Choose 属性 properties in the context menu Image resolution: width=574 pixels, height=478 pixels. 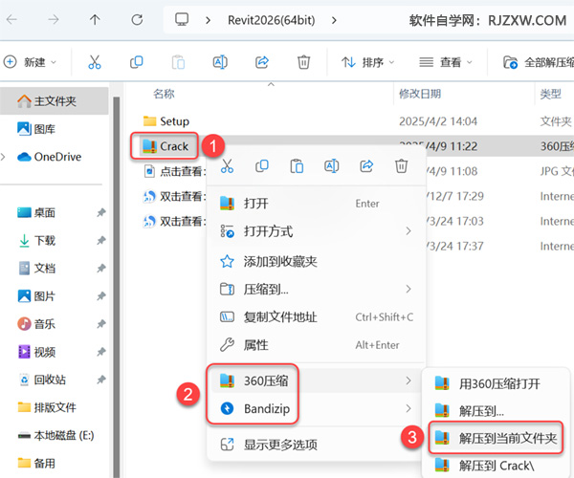[x=316, y=345]
